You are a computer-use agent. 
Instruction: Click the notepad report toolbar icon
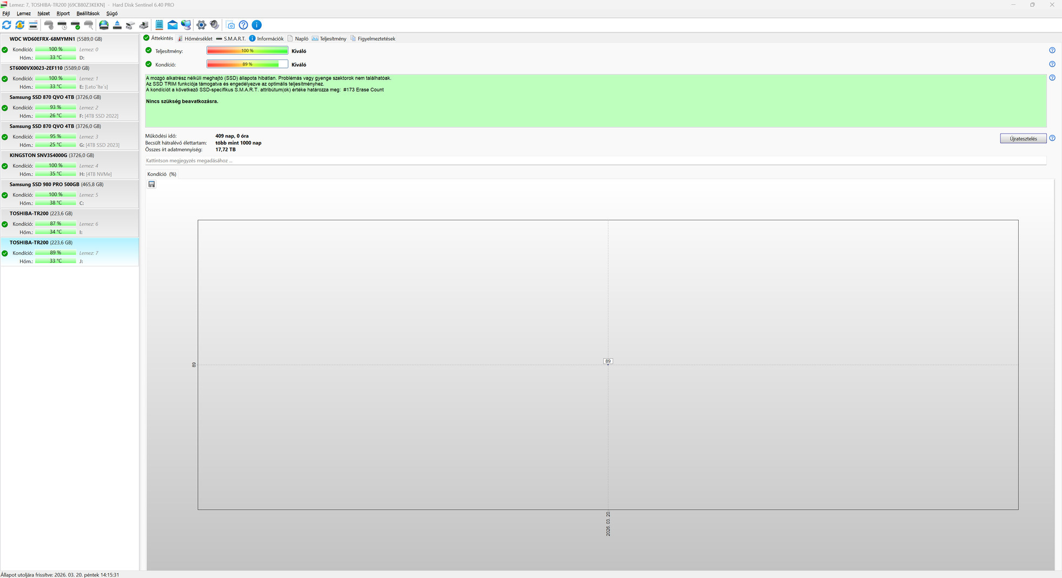159,25
